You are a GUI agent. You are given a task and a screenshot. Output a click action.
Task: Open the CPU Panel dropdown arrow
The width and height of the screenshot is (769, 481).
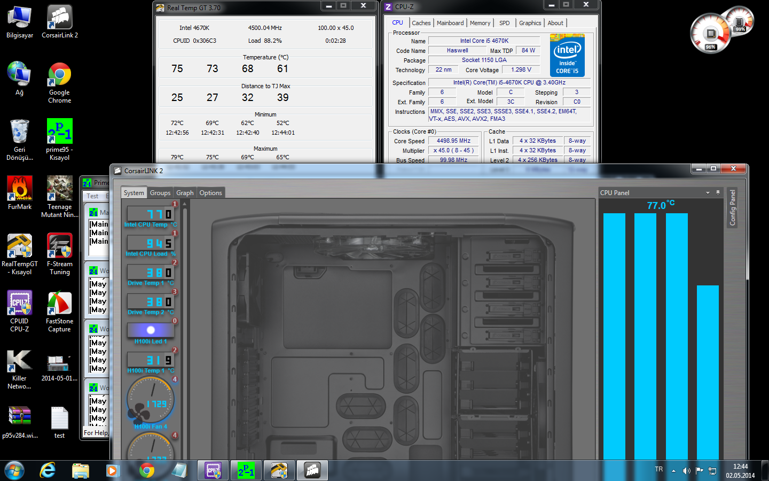[708, 193]
